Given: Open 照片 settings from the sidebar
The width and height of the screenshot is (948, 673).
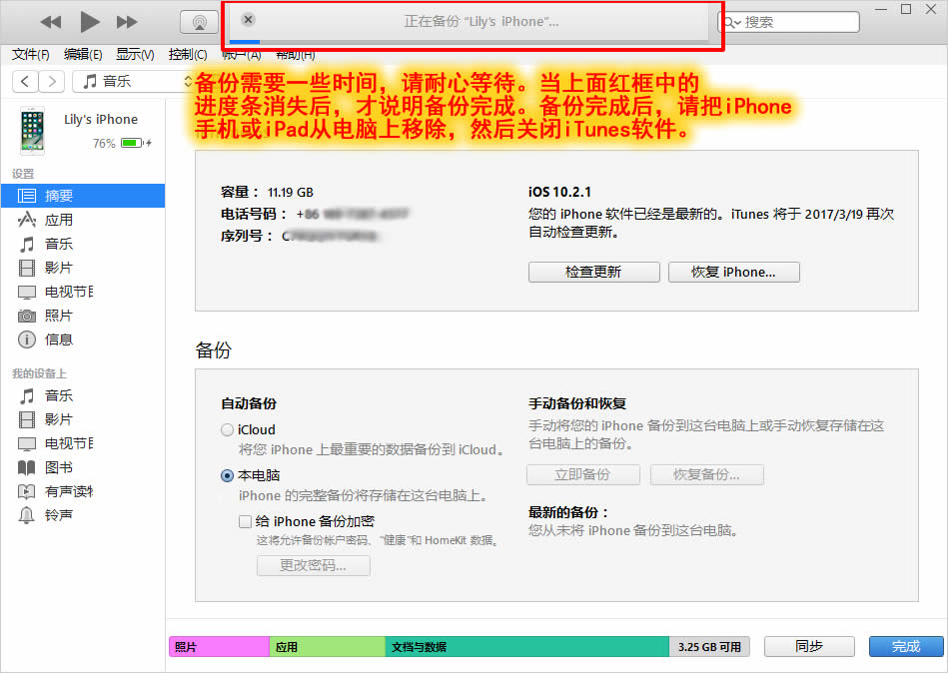Looking at the screenshot, I should tap(55, 315).
